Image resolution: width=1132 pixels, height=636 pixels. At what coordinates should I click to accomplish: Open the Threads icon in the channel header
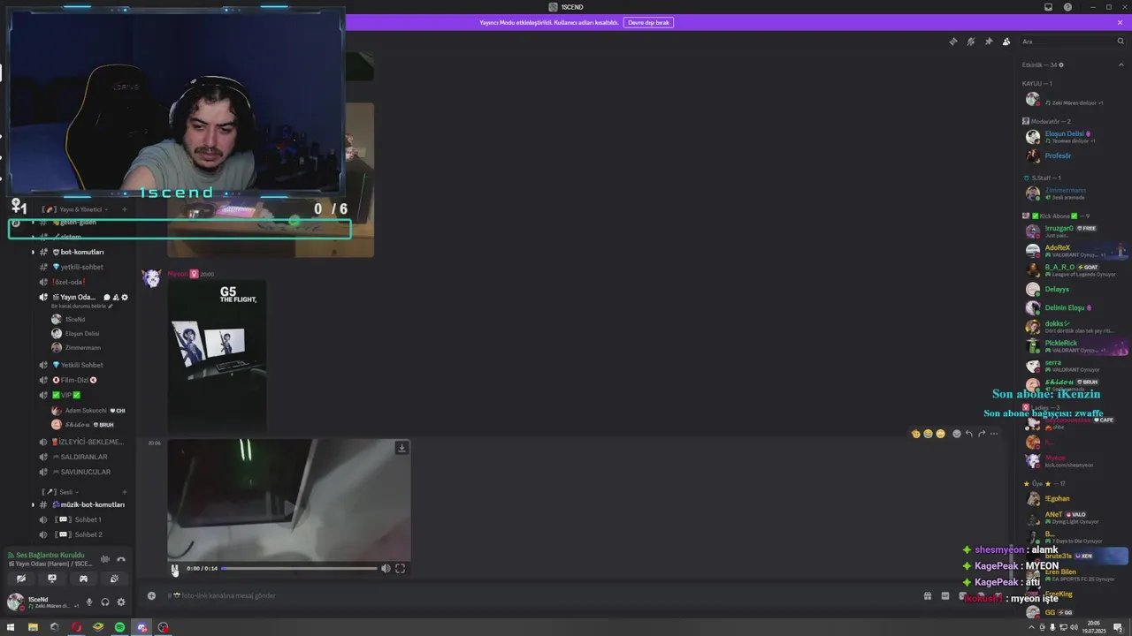point(952,42)
